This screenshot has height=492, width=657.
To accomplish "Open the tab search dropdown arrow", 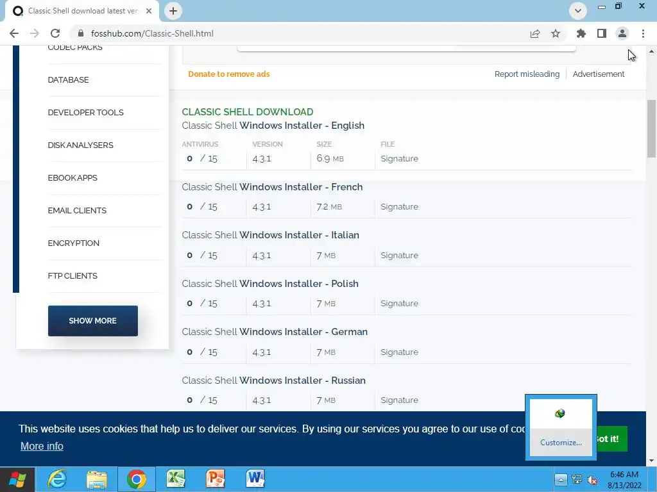I will click(578, 11).
